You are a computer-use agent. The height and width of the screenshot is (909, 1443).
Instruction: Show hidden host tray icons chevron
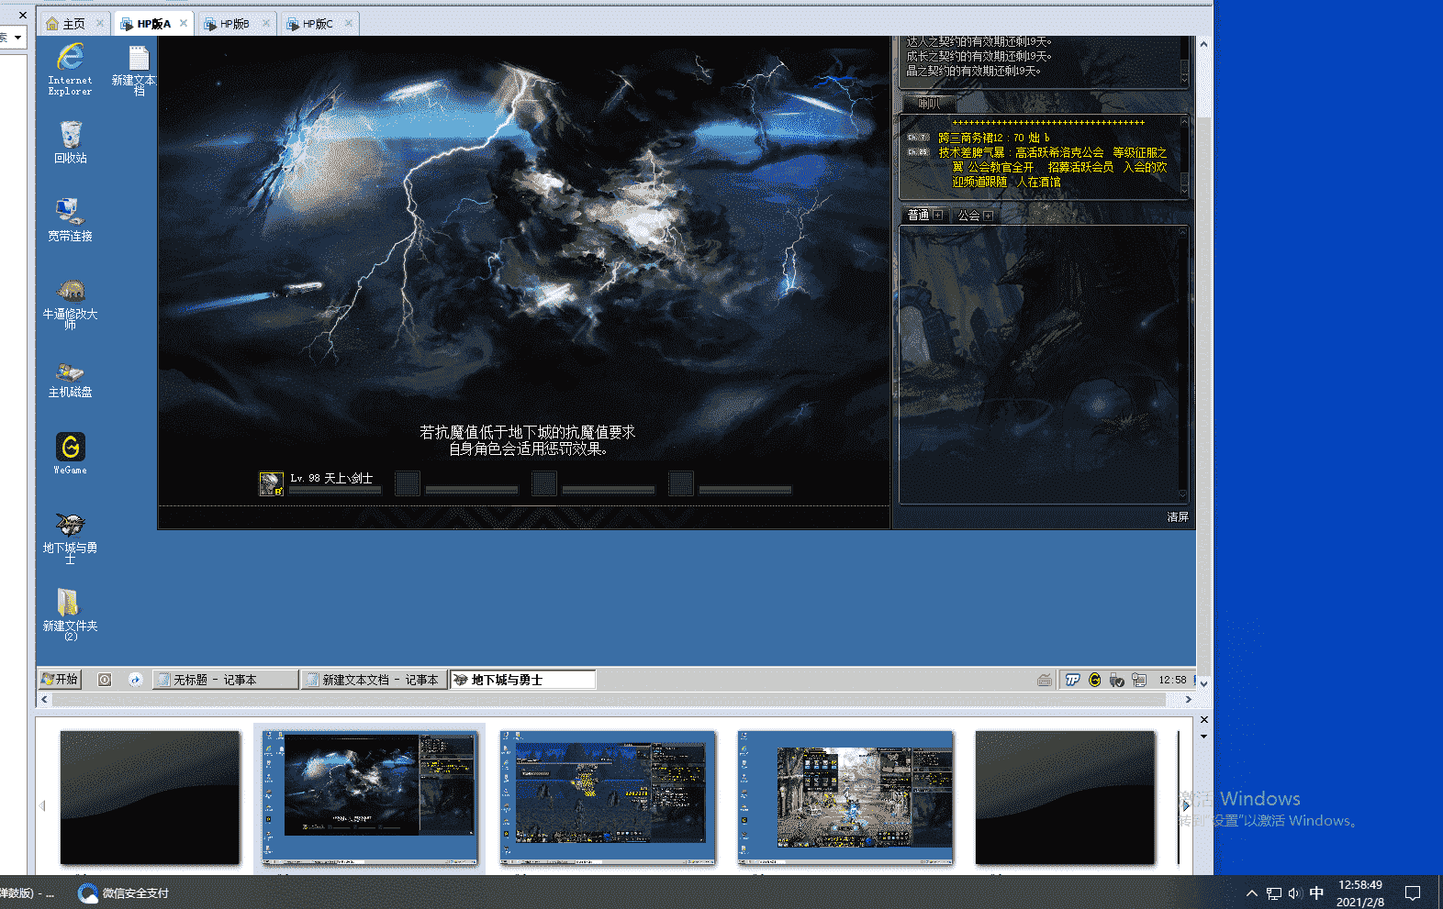1251,892
